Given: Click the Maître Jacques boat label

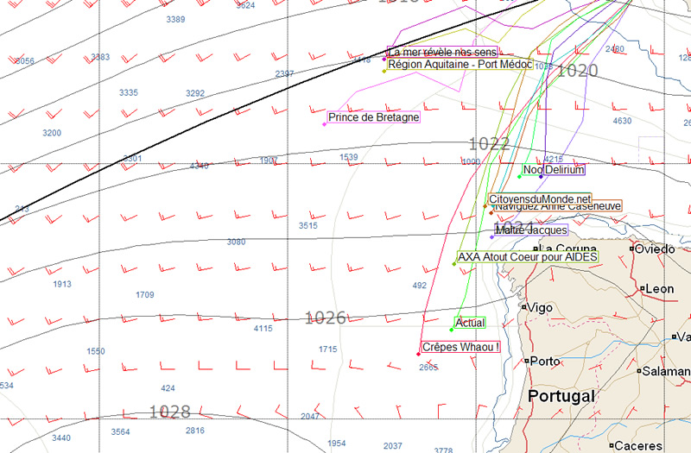Looking at the screenshot, I should tap(532, 230).
